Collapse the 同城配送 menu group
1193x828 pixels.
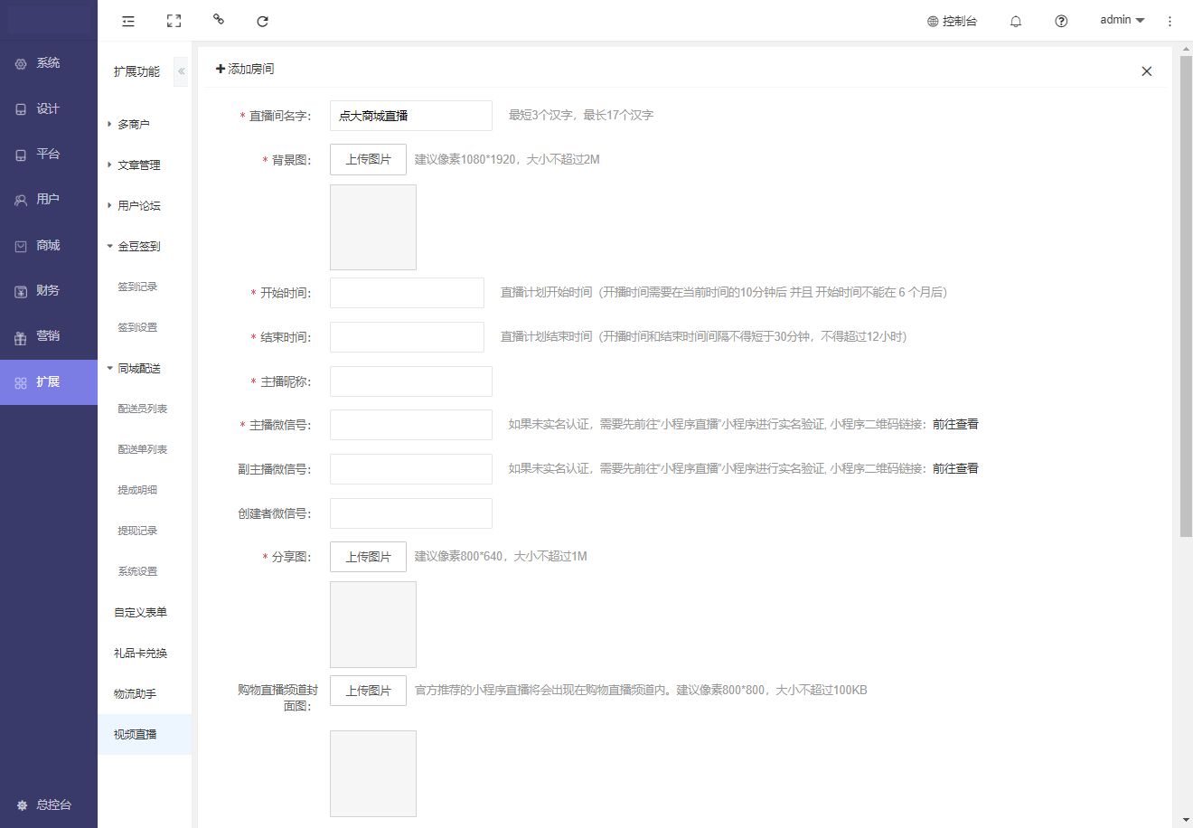[x=138, y=368]
